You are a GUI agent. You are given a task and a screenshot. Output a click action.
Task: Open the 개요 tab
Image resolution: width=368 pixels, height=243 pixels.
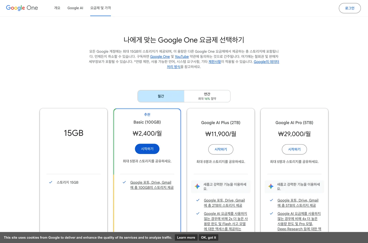(57, 8)
